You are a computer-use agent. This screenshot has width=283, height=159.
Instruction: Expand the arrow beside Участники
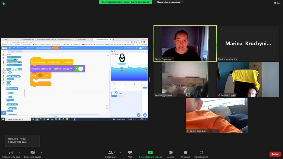[x=120, y=152]
